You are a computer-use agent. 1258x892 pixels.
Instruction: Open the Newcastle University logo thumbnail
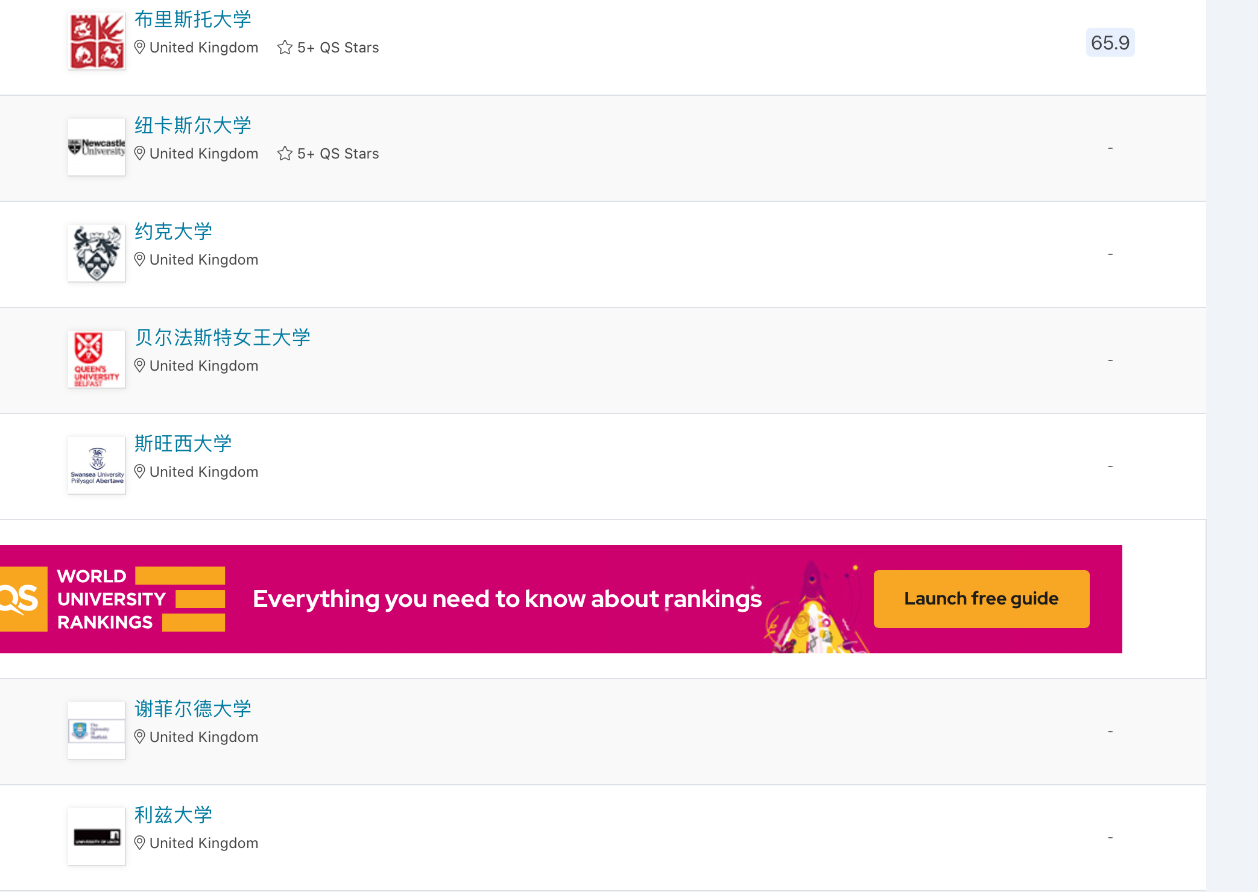point(96,147)
